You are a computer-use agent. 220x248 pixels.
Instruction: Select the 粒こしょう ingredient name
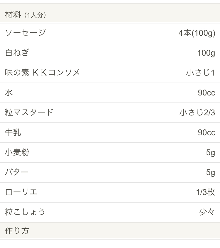[x=25, y=212]
